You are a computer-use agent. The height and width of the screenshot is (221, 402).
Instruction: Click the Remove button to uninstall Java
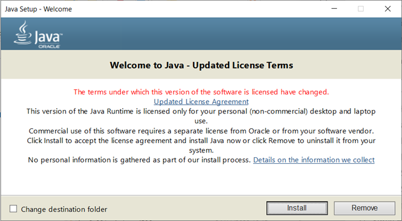point(364,208)
